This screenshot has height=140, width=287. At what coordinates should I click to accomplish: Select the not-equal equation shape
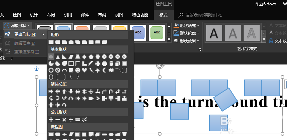point(84,120)
